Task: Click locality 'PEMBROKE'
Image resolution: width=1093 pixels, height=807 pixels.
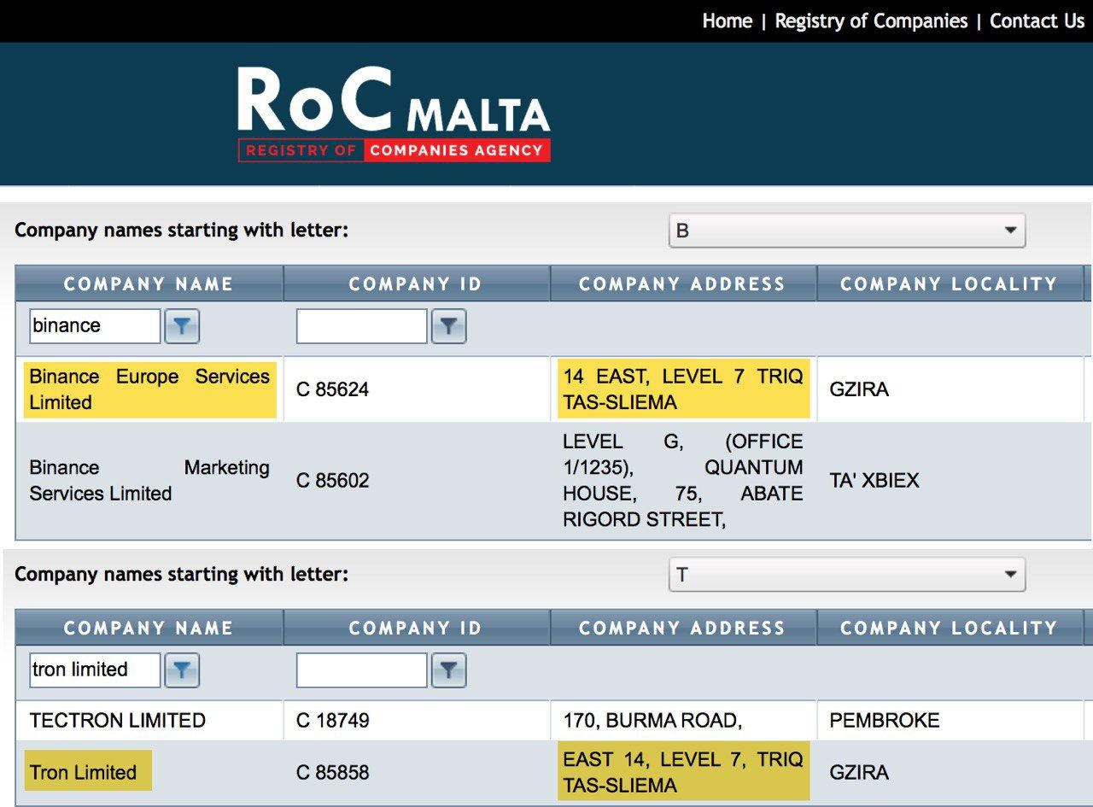Action: pos(885,721)
